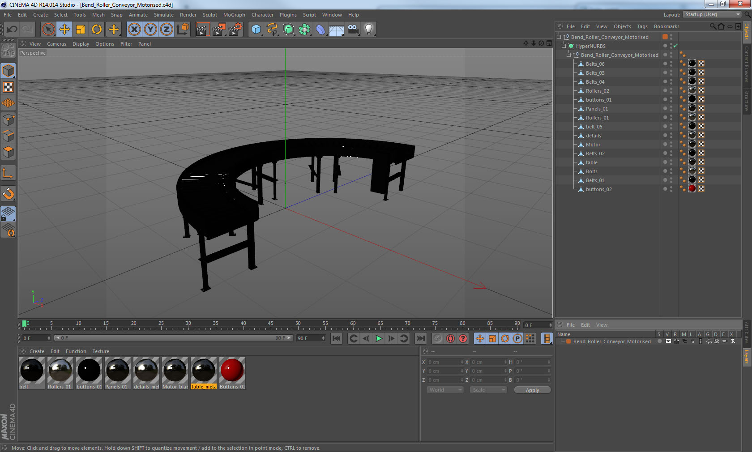Image resolution: width=752 pixels, height=452 pixels.
Task: Open material manager Function menu
Action: tap(76, 351)
